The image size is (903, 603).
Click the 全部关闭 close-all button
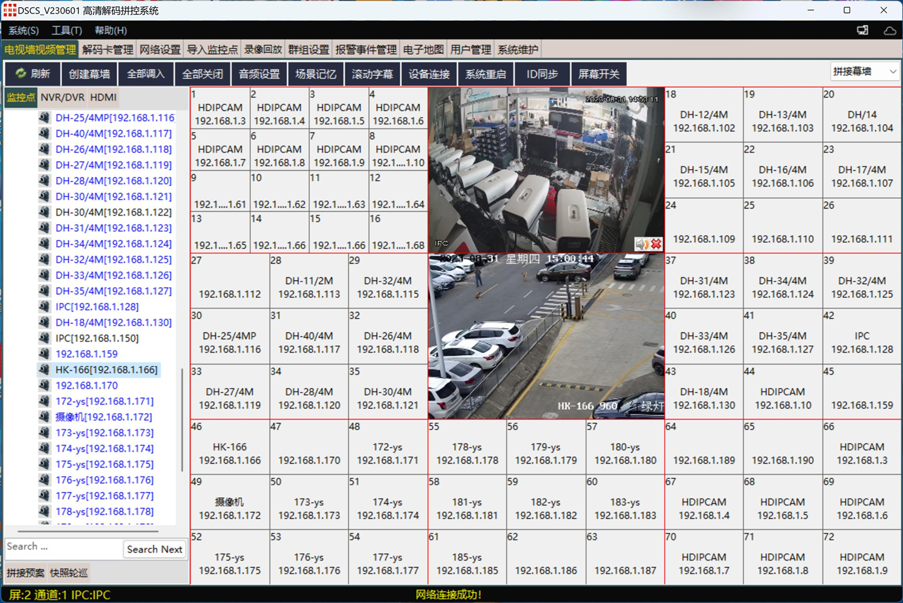tap(202, 74)
